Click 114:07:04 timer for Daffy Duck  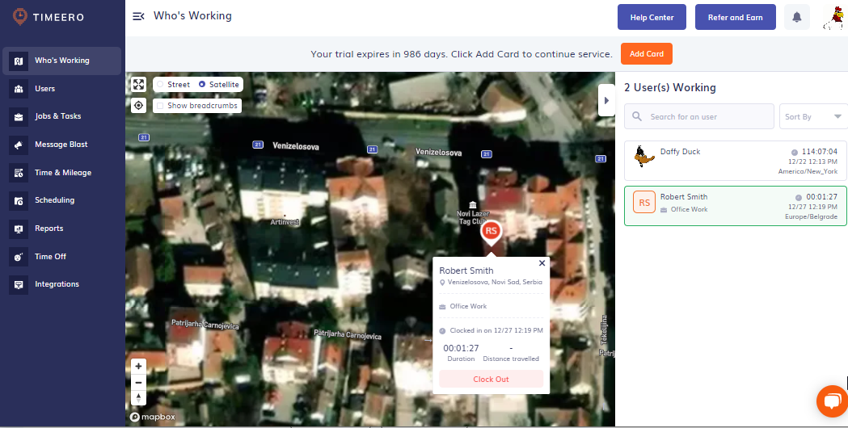(820, 152)
